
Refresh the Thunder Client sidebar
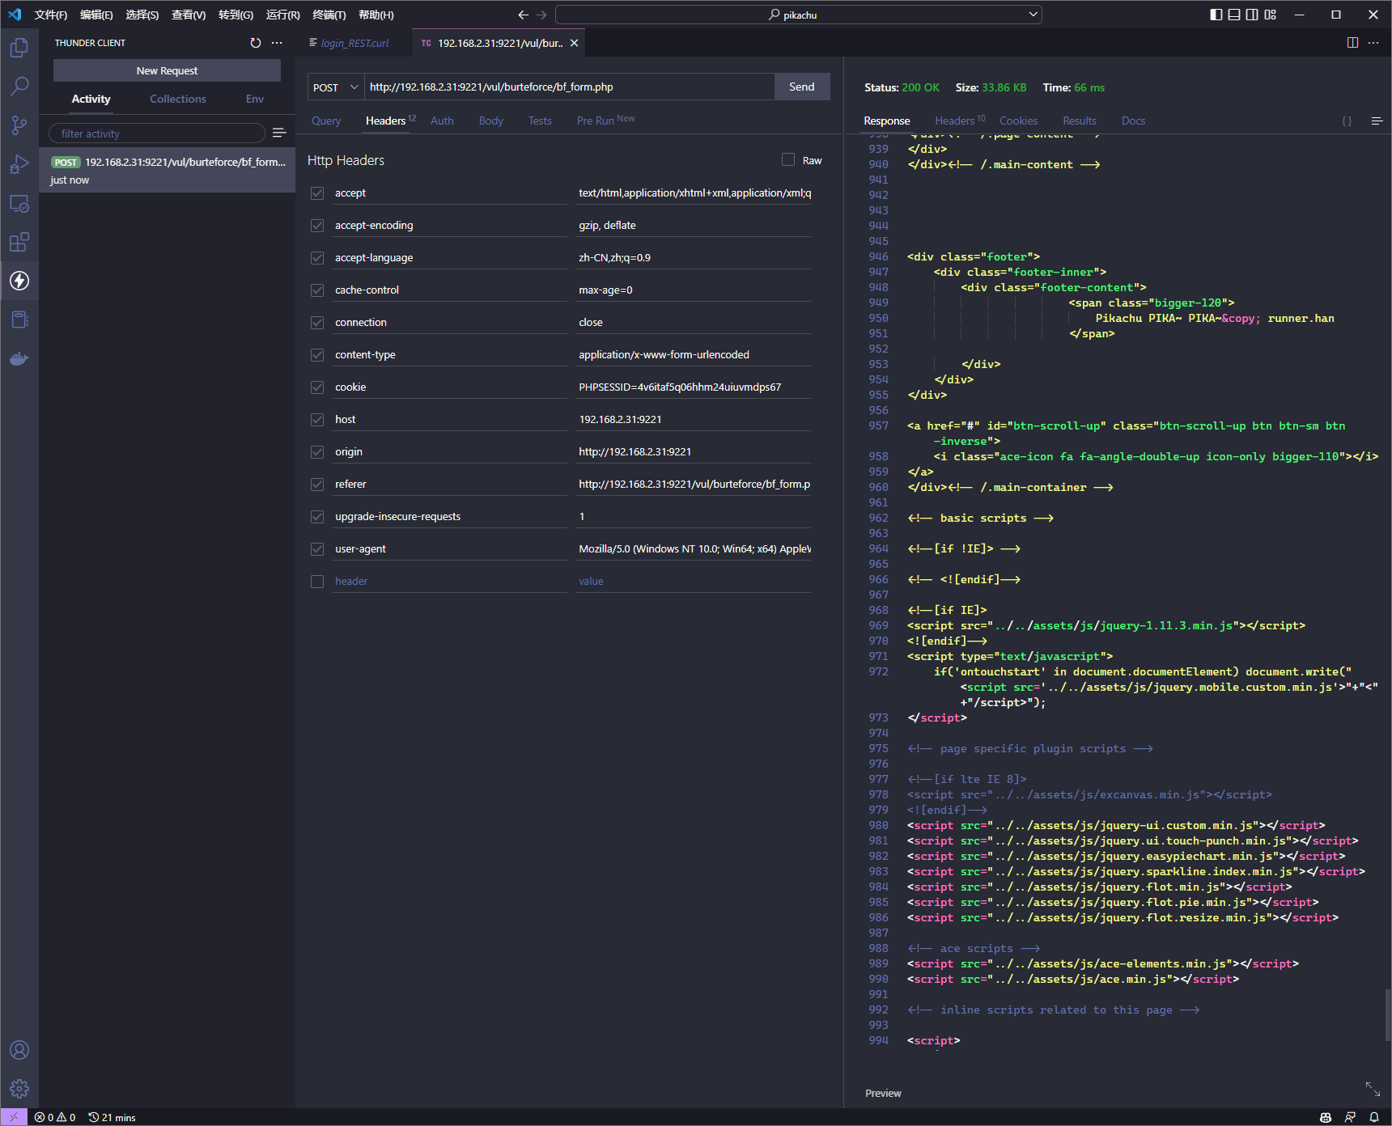(256, 43)
